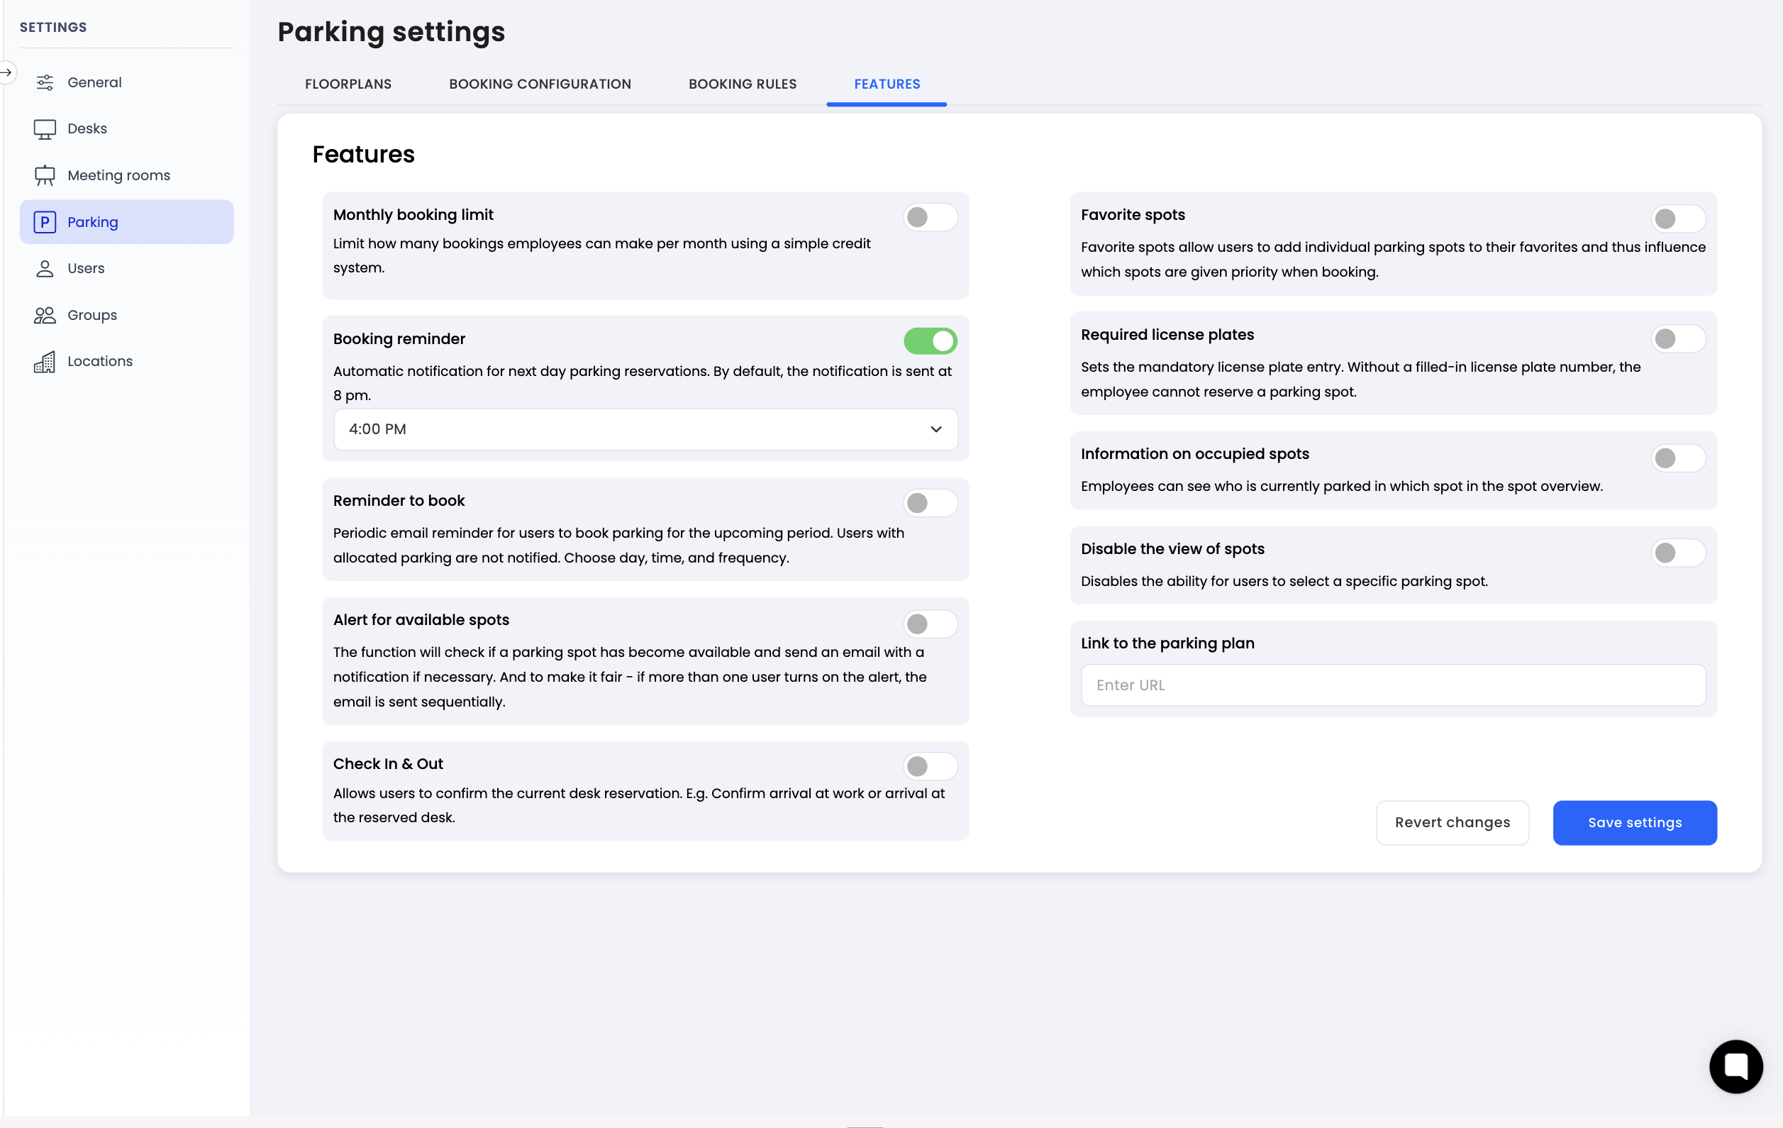Click the Meeting rooms presentation board icon
Viewport: 1783px width, 1128px height.
pyautogui.click(x=45, y=175)
